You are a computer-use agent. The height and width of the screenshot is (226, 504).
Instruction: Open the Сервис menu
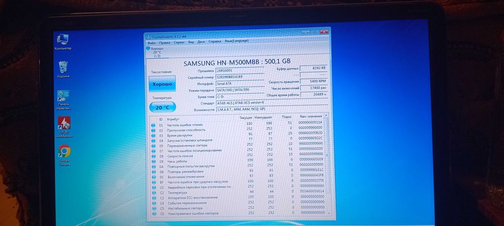[x=179, y=42]
